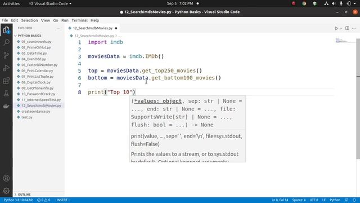Open the Selection menu
The height and width of the screenshot is (203, 360).
pos(29,20)
